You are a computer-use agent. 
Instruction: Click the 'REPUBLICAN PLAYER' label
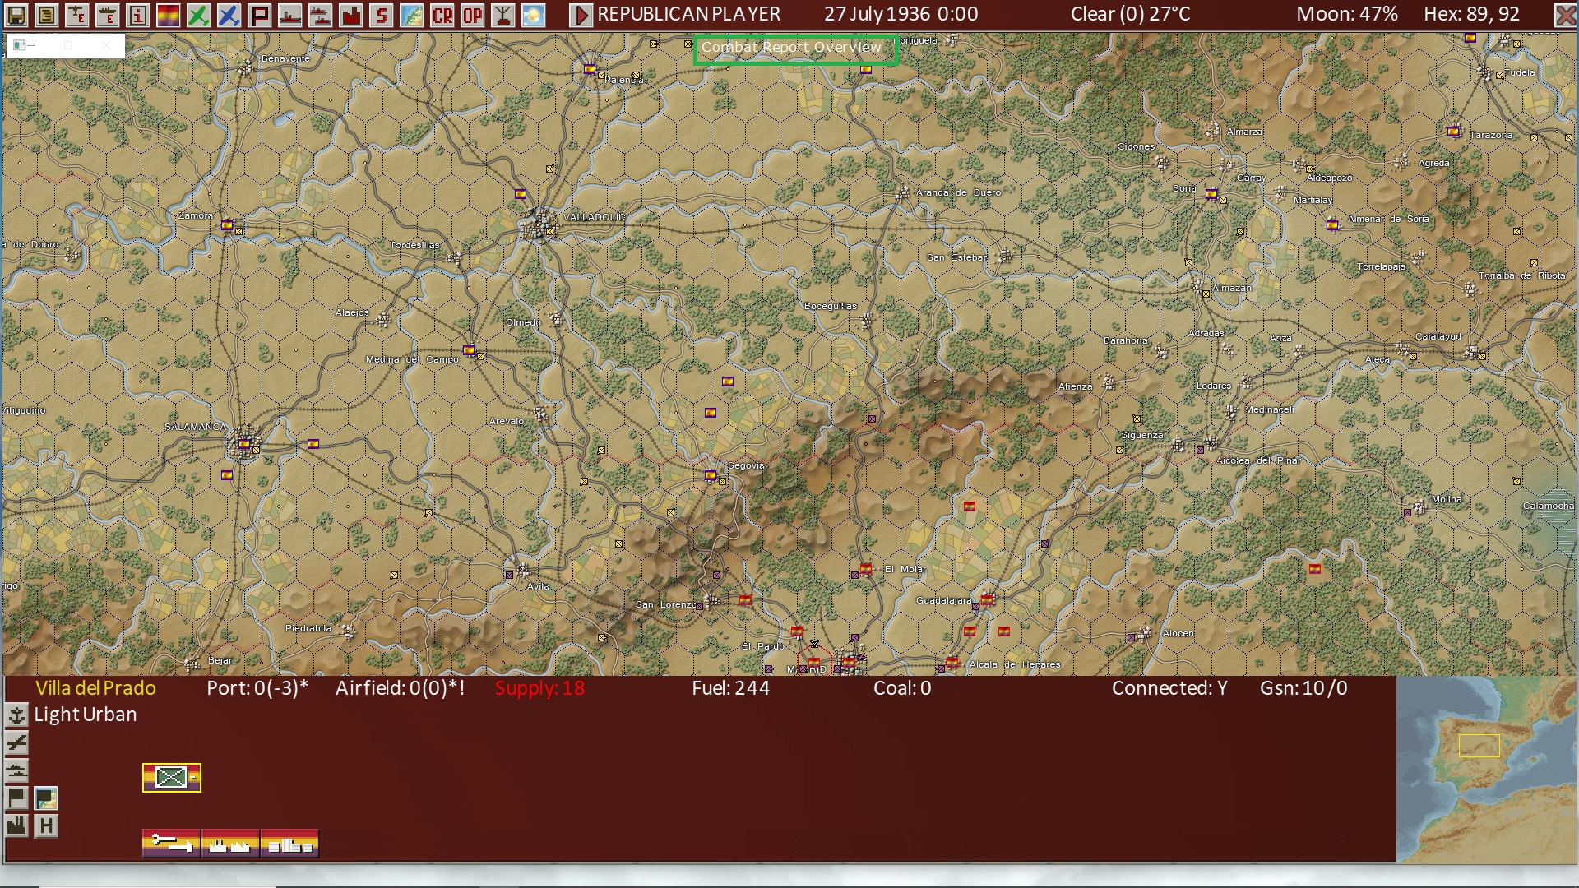click(689, 14)
